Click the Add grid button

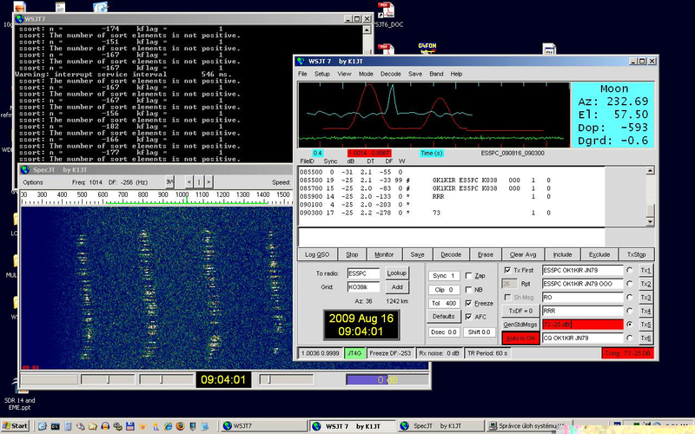coord(397,287)
